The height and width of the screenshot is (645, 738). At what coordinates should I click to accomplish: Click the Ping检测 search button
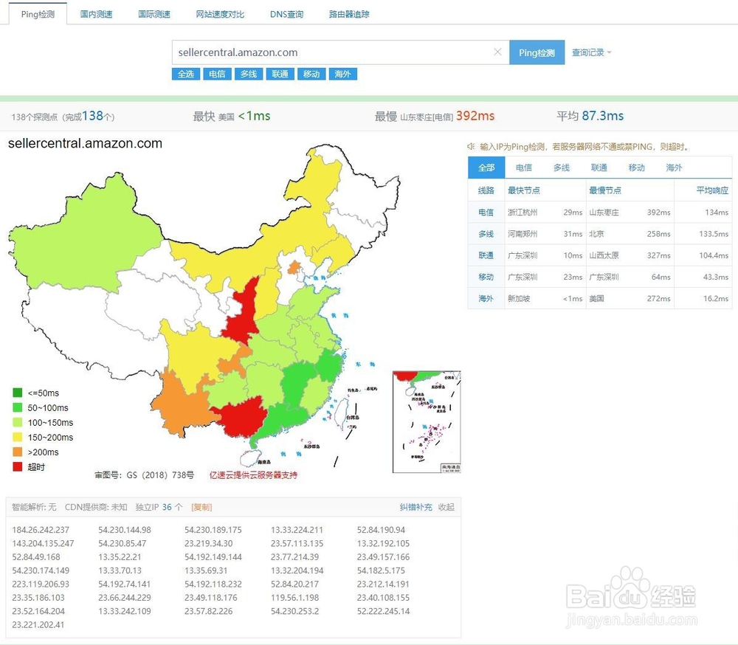[x=537, y=52]
